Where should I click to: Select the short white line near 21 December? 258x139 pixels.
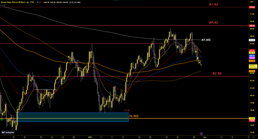[47, 90]
